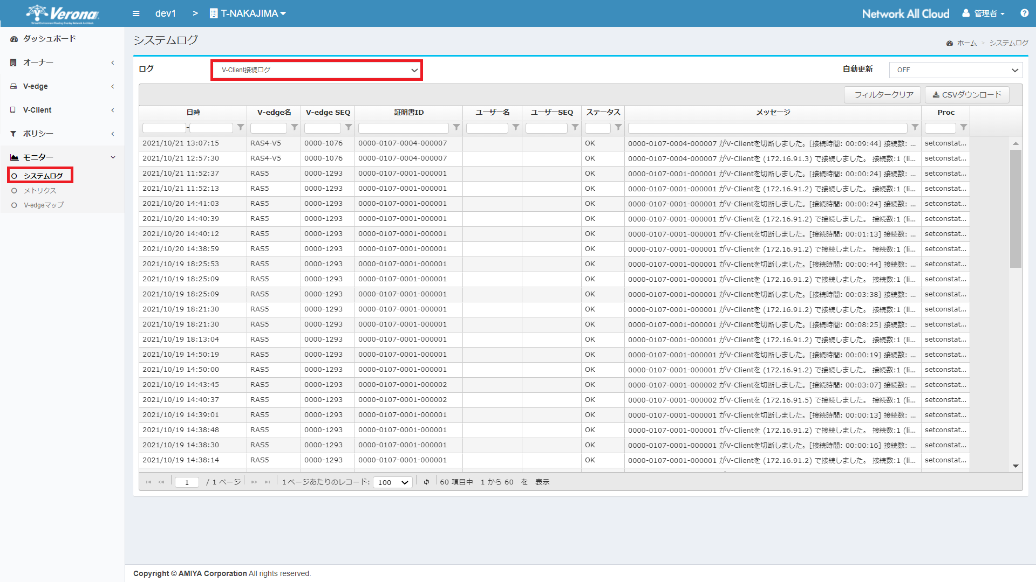Image resolution: width=1036 pixels, height=582 pixels.
Task: Go to first page pager icon
Action: [148, 482]
